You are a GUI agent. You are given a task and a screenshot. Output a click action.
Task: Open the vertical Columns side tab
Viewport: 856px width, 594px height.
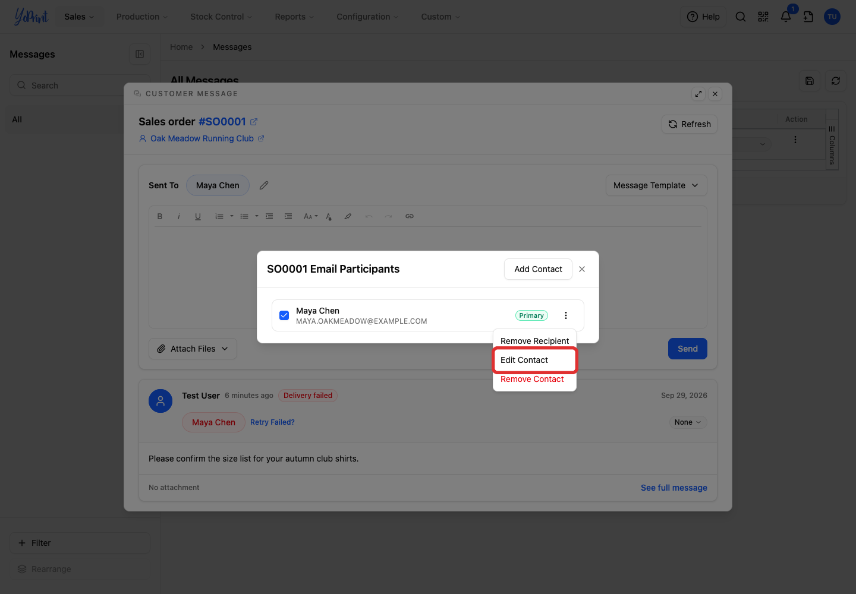[x=832, y=146]
